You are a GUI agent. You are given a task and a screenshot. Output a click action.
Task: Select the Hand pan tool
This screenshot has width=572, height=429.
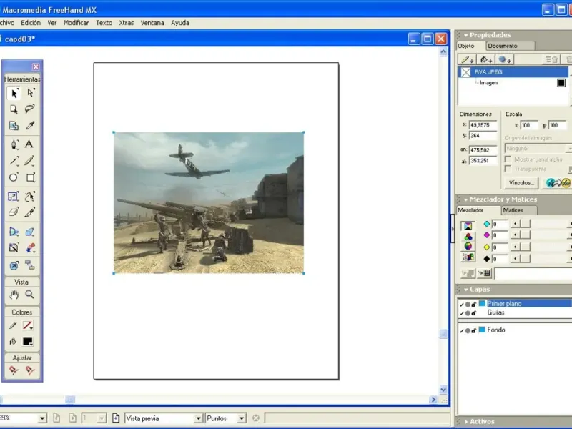click(14, 295)
